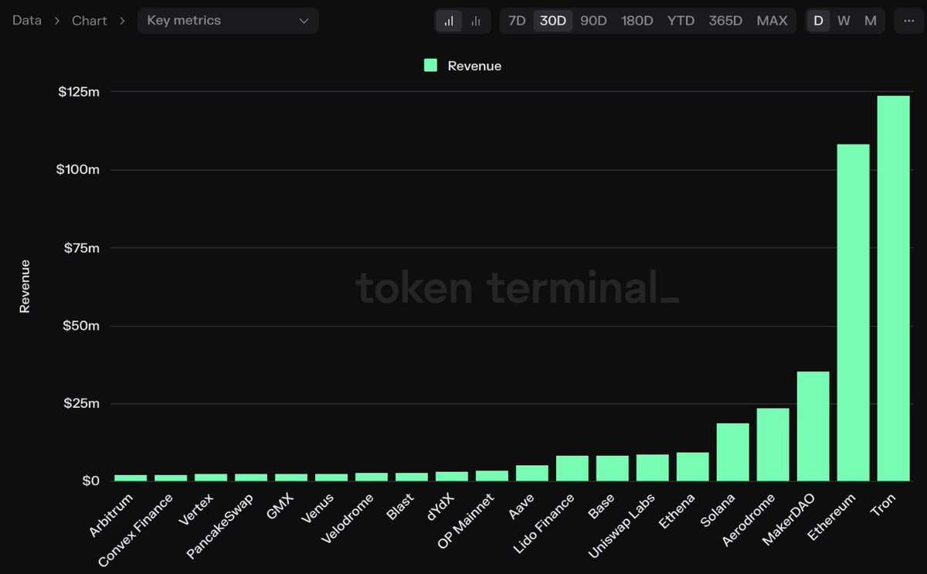Click the $100m y-axis value
Viewport: 927px width, 574px height.
[79, 169]
